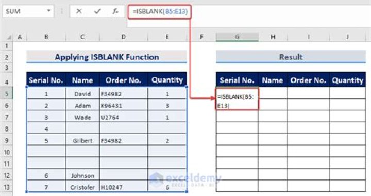Select column H header
The image size is (371, 196).
(x=273, y=37)
